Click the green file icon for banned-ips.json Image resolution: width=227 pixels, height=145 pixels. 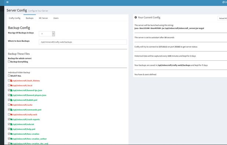click(x=11, y=90)
